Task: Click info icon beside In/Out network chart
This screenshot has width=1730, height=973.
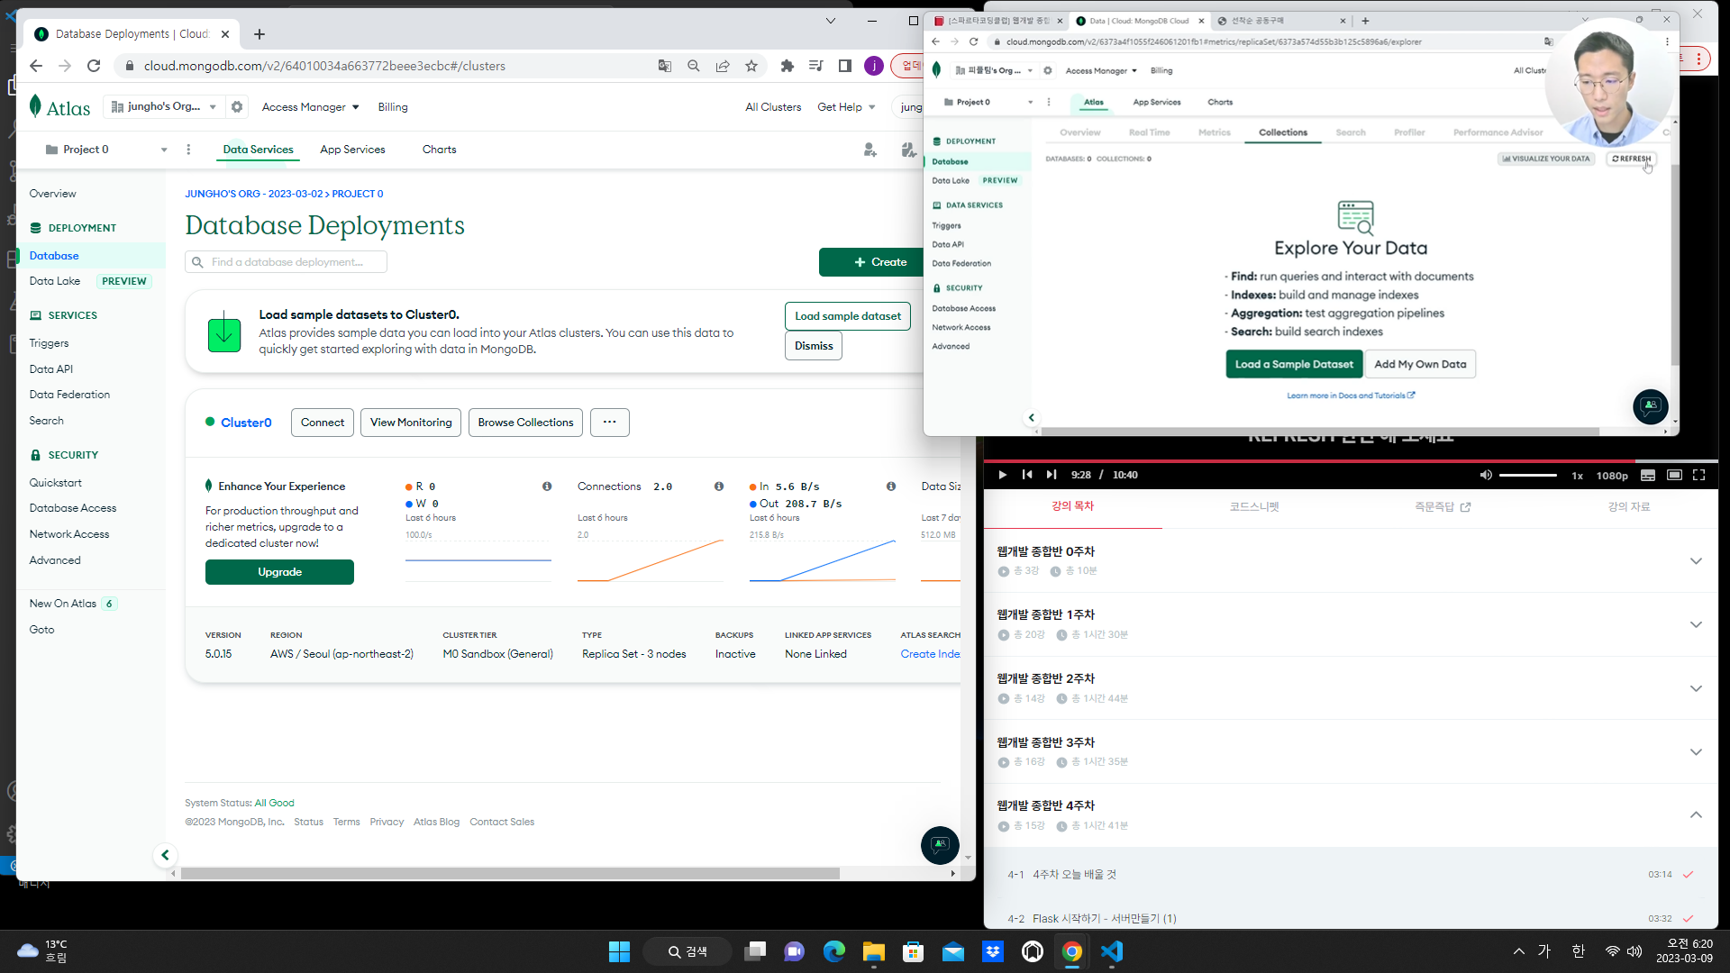Action: point(891,486)
